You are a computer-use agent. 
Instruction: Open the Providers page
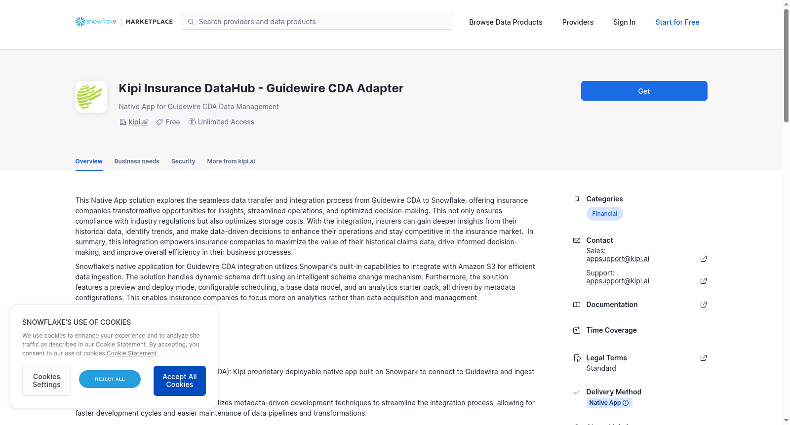[x=578, y=22]
